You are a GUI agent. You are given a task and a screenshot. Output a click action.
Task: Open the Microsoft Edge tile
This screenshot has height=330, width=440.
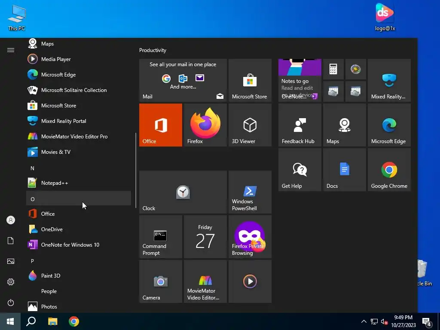[389, 125]
